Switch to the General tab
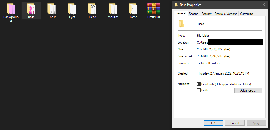This screenshot has width=270, height=130. pos(181,14)
